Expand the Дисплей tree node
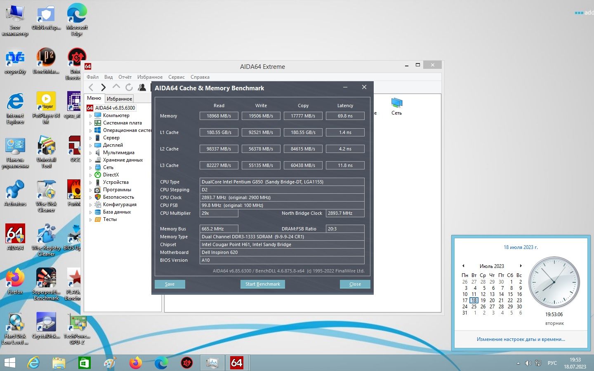 pos(90,146)
